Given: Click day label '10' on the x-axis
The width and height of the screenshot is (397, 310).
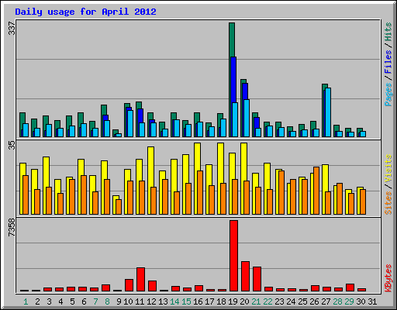Looking at the screenshot, I should (128, 301).
